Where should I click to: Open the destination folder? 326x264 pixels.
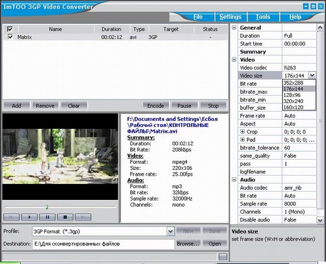click(215, 244)
